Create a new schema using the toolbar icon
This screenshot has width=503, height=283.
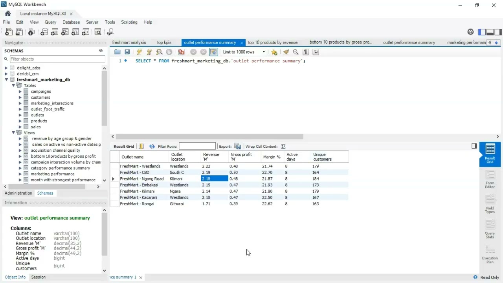click(x=44, y=32)
